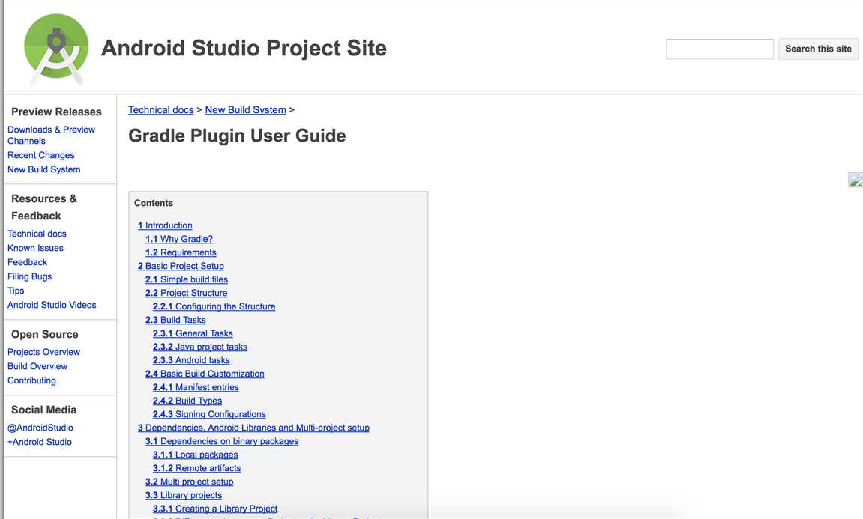The width and height of the screenshot is (863, 519).
Task: Jump to 2.3.1 General Tasks section
Action: [x=193, y=333]
